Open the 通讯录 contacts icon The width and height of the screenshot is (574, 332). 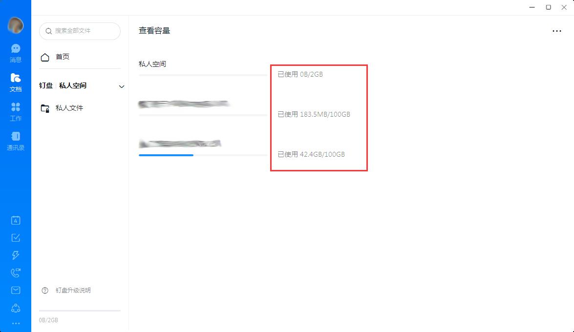click(15, 141)
